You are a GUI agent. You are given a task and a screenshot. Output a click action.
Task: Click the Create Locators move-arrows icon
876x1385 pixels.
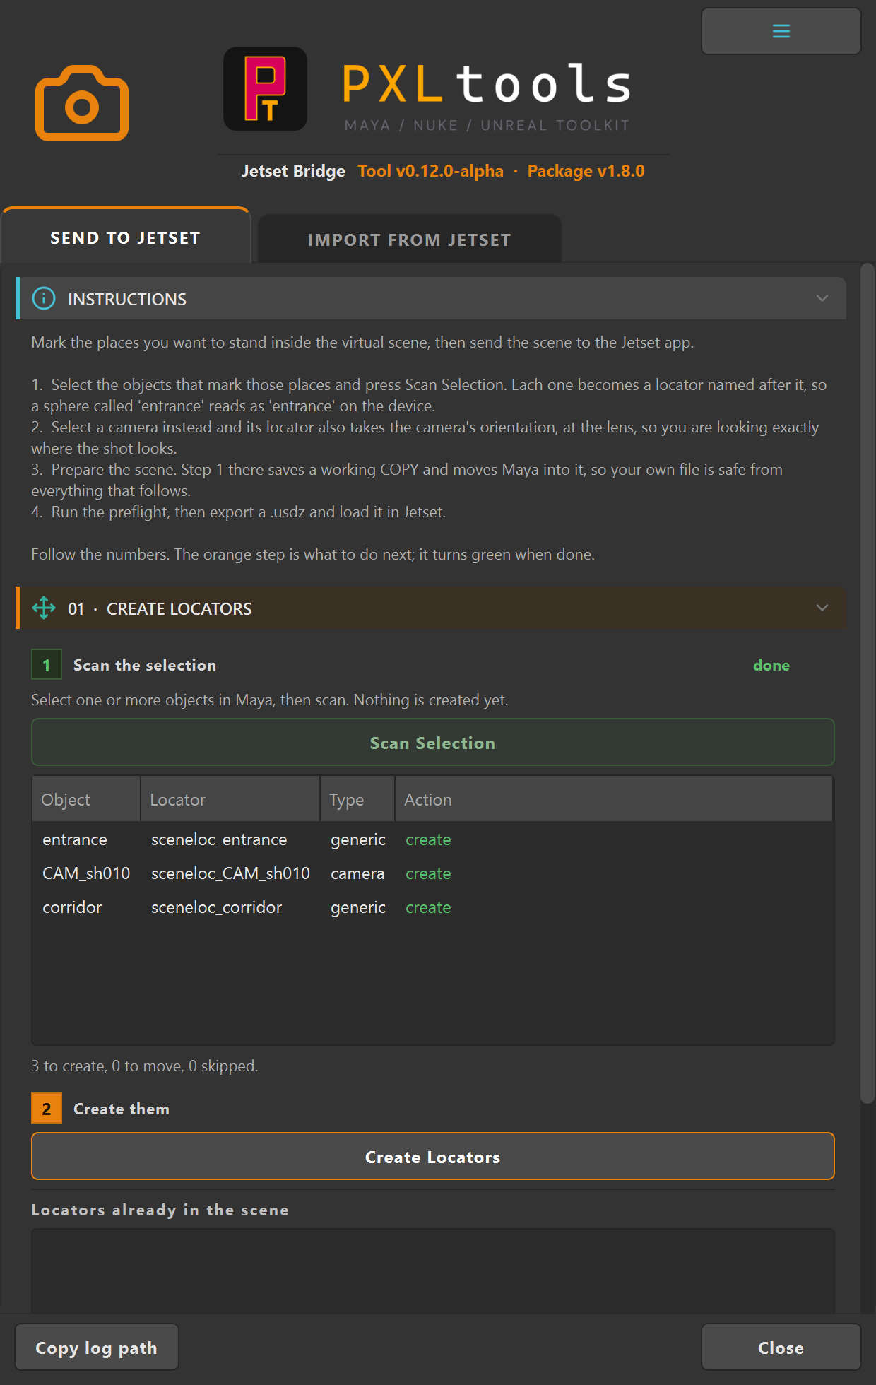click(44, 608)
